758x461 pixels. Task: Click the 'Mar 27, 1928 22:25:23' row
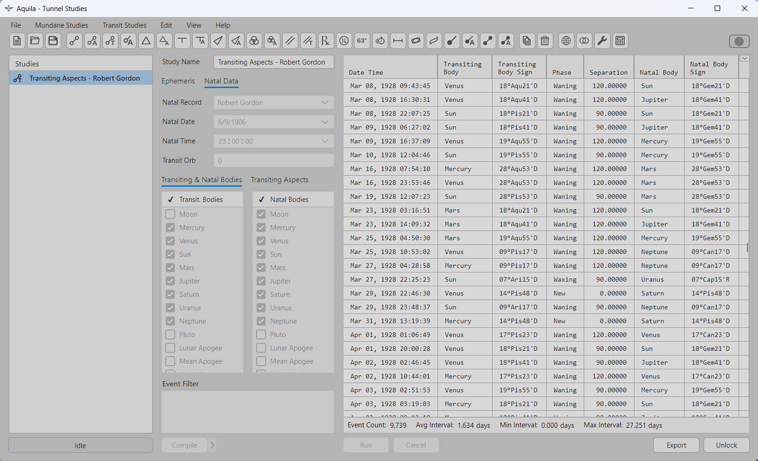point(541,279)
